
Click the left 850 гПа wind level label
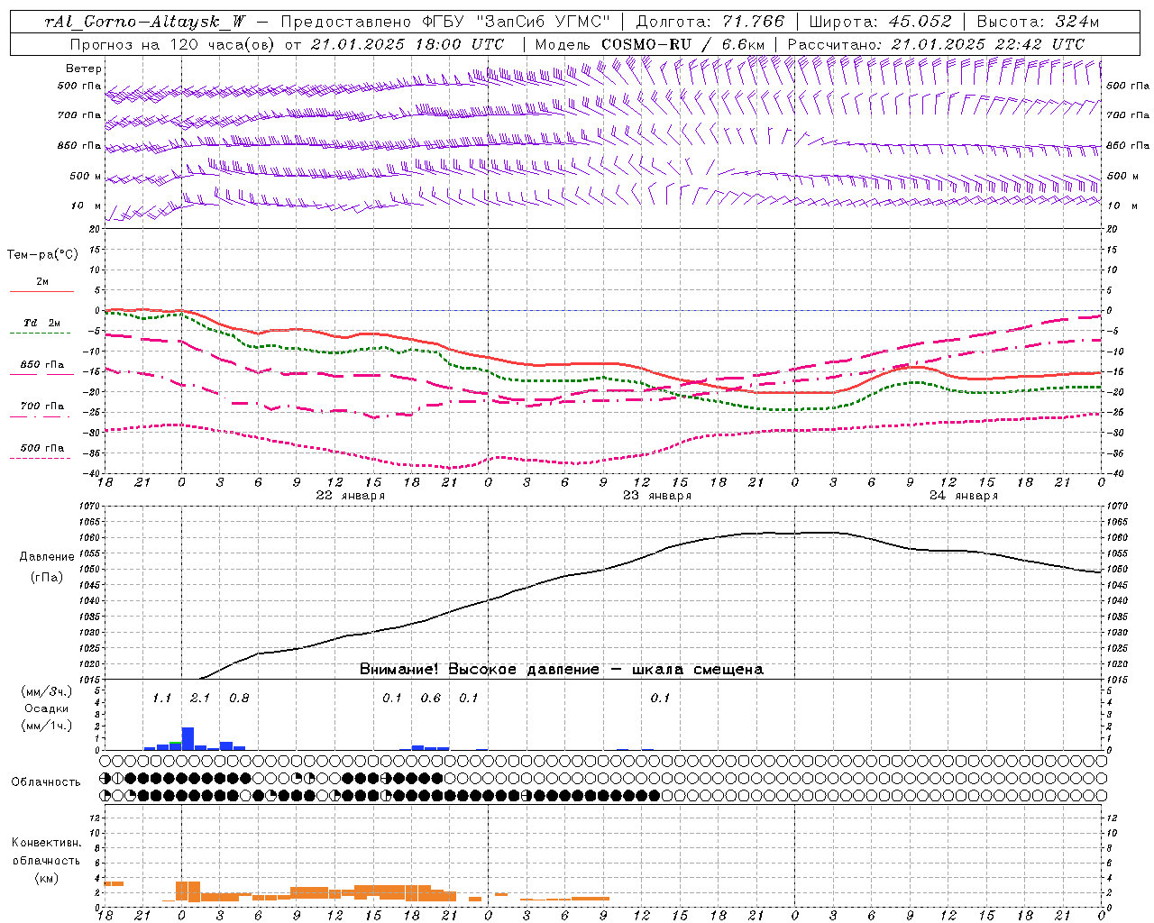[x=79, y=145]
